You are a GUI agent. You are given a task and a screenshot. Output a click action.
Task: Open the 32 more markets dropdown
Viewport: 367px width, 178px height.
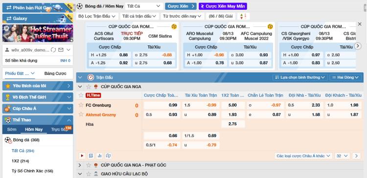coord(342,156)
